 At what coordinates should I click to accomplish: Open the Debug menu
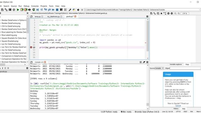click(x=26, y=6)
